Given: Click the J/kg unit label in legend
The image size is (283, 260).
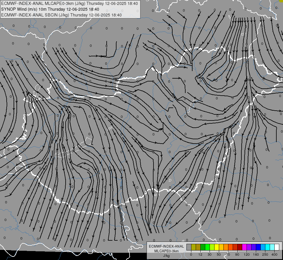Looking at the screenshot, I should pyautogui.click(x=167, y=256).
